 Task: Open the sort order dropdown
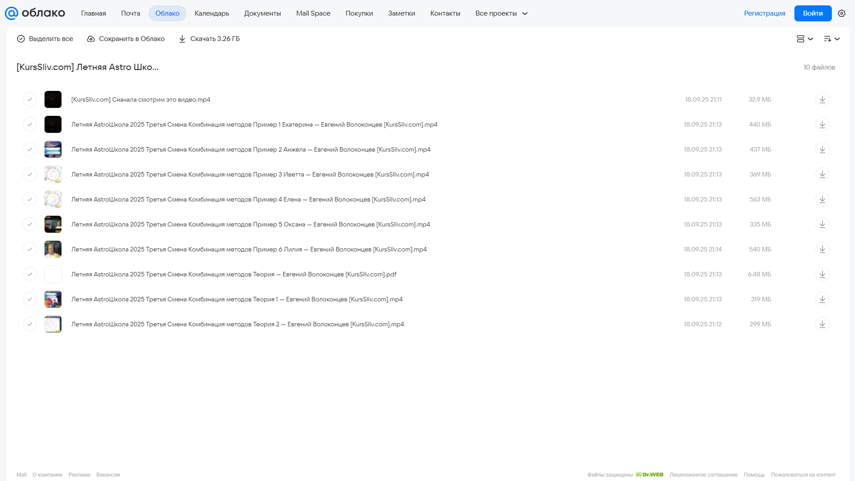point(832,39)
